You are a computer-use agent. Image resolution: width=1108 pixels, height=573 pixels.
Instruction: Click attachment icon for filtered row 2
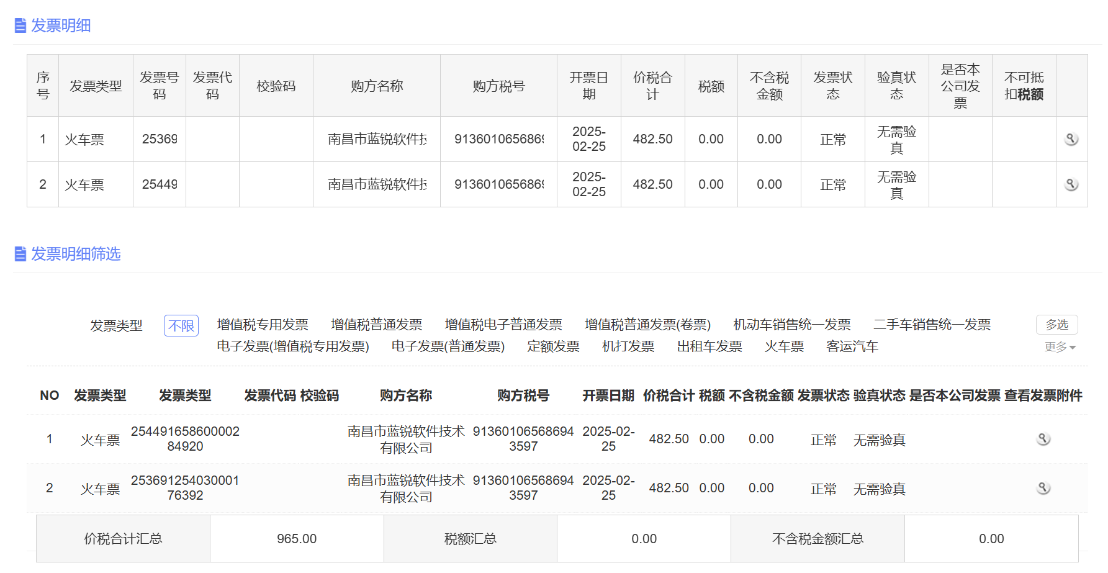click(1043, 487)
